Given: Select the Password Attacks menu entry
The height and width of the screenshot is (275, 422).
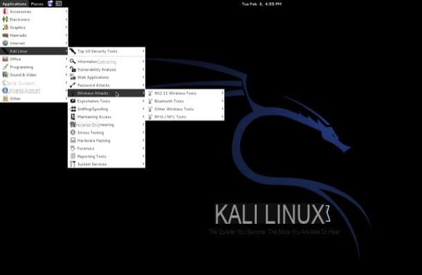Looking at the screenshot, I should pyautogui.click(x=107, y=85).
